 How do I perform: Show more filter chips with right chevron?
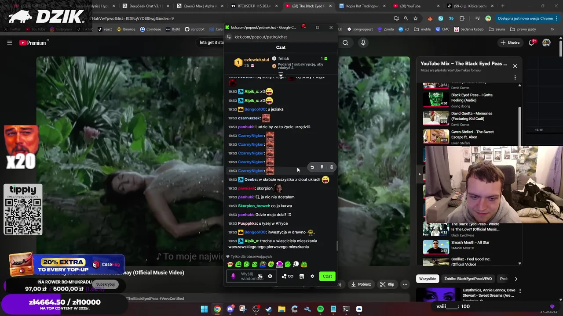(516, 279)
